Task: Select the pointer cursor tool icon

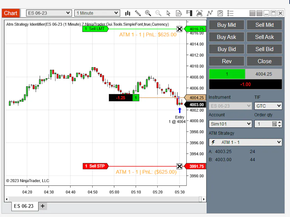Action: click(x=168, y=13)
